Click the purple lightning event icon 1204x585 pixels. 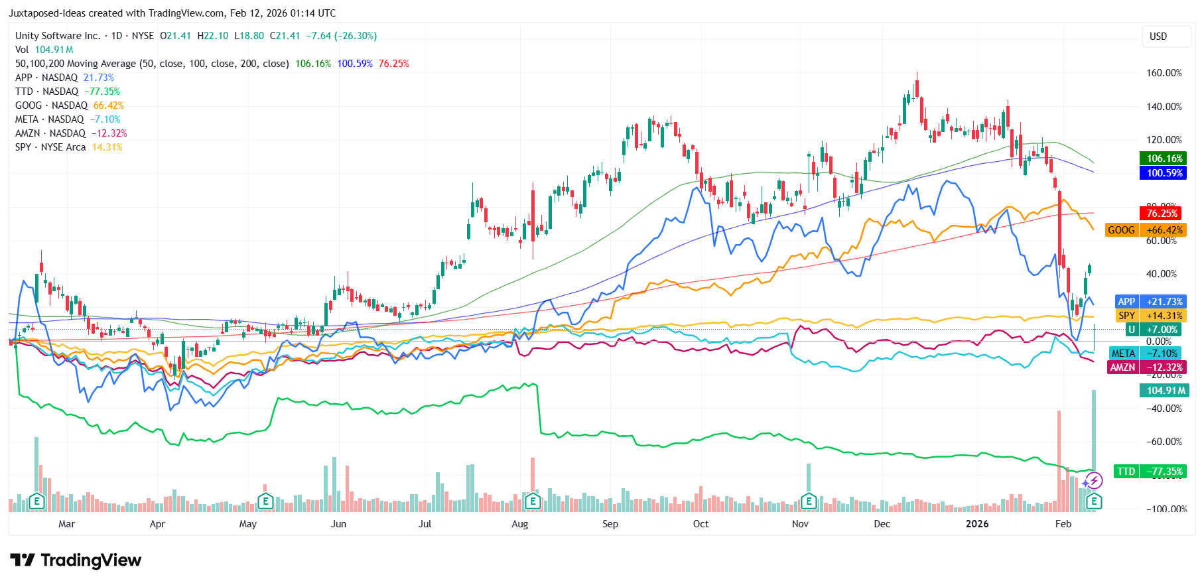(x=1094, y=480)
